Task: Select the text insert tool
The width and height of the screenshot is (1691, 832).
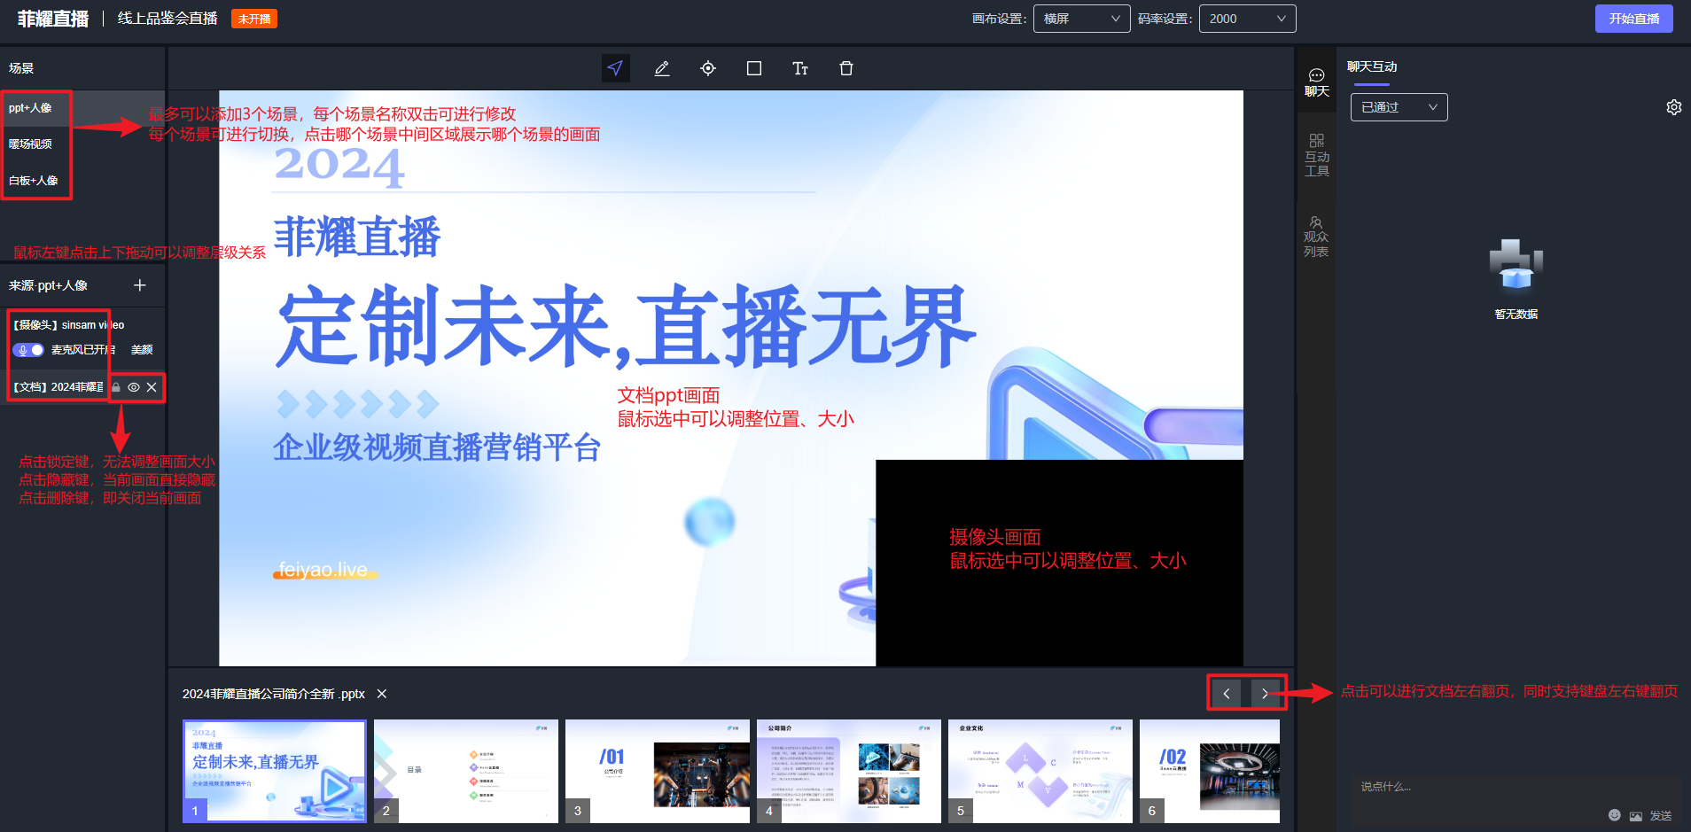Action: tap(800, 68)
